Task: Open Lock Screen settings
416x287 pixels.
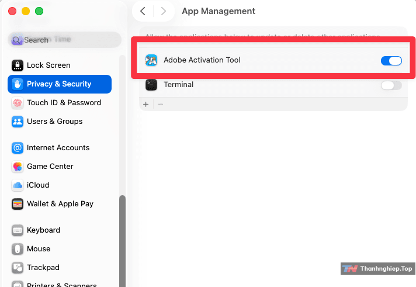Action: click(x=60, y=65)
